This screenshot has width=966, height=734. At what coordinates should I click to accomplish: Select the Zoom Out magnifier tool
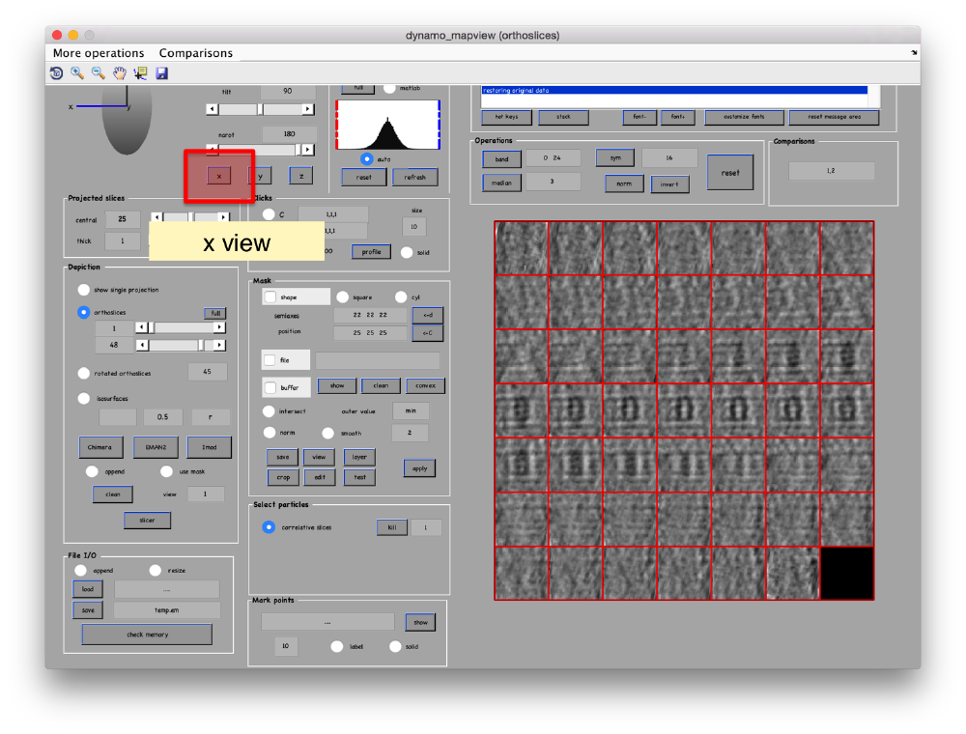97,73
